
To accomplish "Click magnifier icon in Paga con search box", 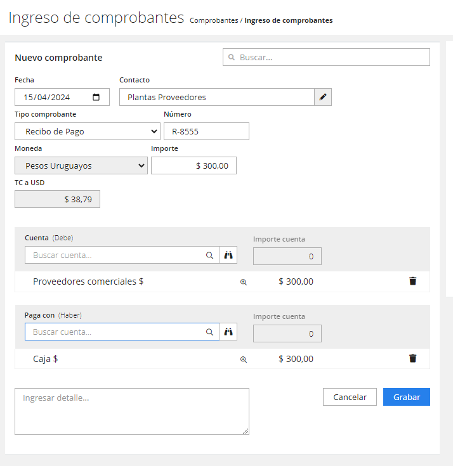I will point(209,332).
